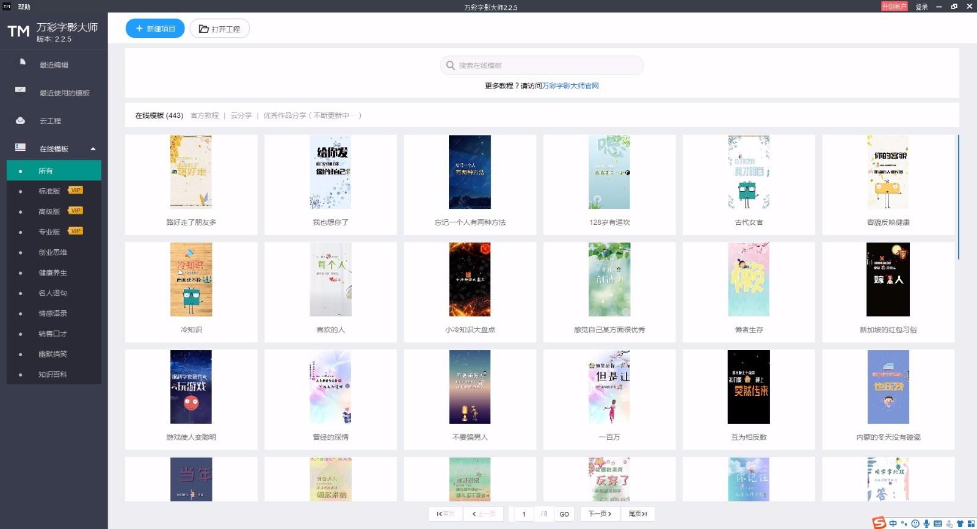Click the search online templates field
Screen dimensions: 977x529
click(542, 65)
